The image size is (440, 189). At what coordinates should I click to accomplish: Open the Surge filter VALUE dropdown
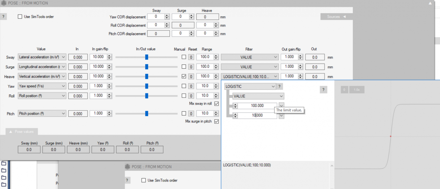tap(250, 67)
